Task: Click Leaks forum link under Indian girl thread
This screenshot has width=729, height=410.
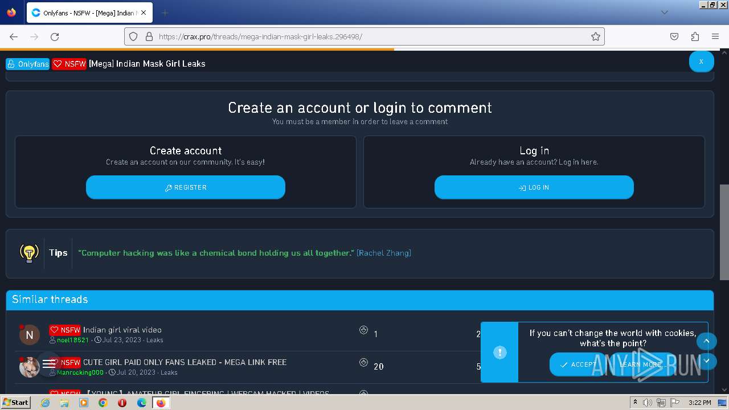Action: (155, 340)
